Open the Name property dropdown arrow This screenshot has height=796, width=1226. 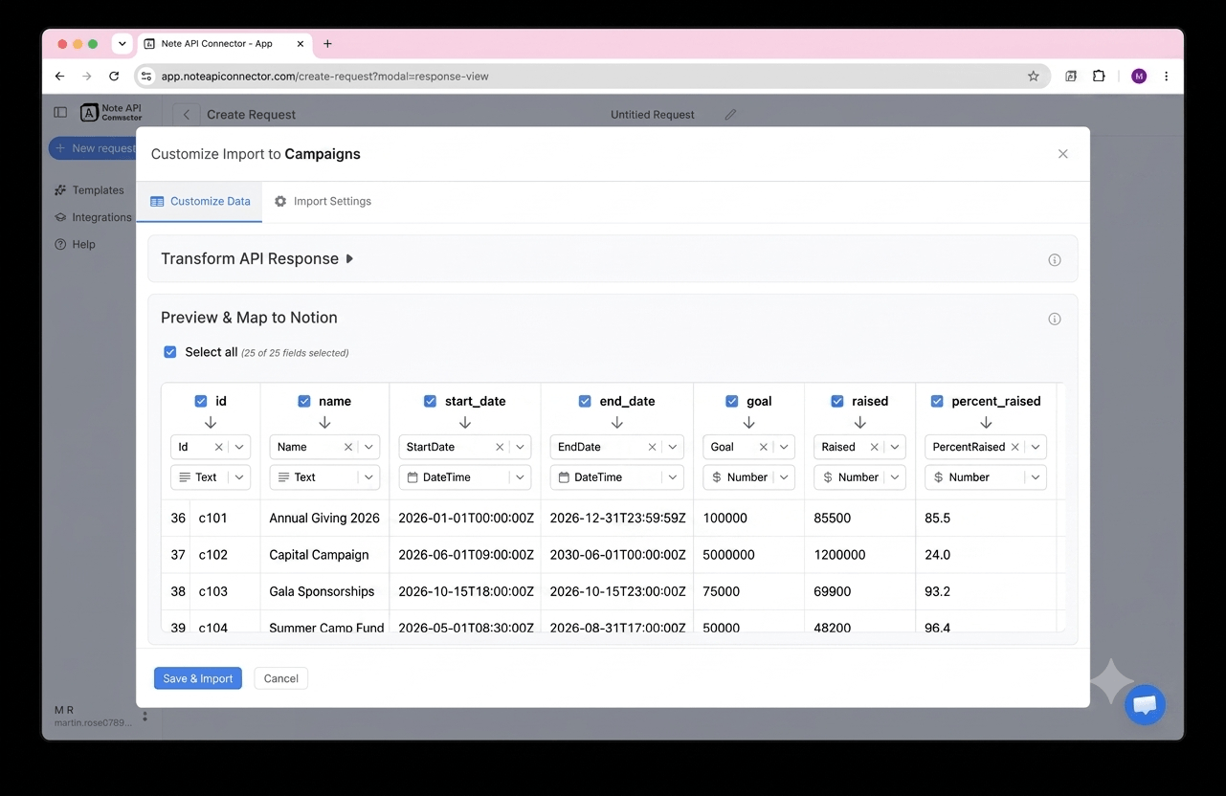368,447
